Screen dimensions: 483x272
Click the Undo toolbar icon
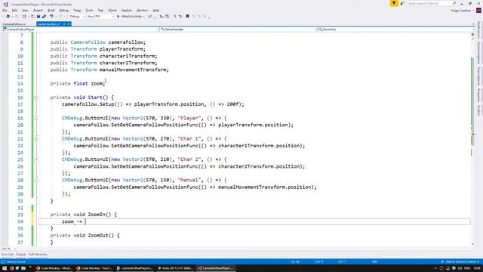tap(51, 17)
